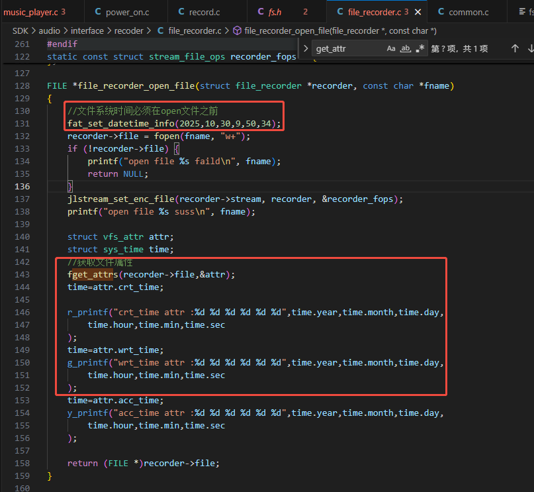This screenshot has height=492, width=534.
Task: Open the recoder breadcrumb dropdown
Action: [x=129, y=31]
